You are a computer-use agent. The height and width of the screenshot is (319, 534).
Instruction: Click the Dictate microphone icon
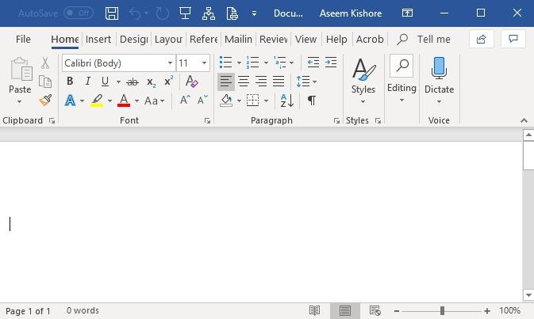click(x=439, y=68)
